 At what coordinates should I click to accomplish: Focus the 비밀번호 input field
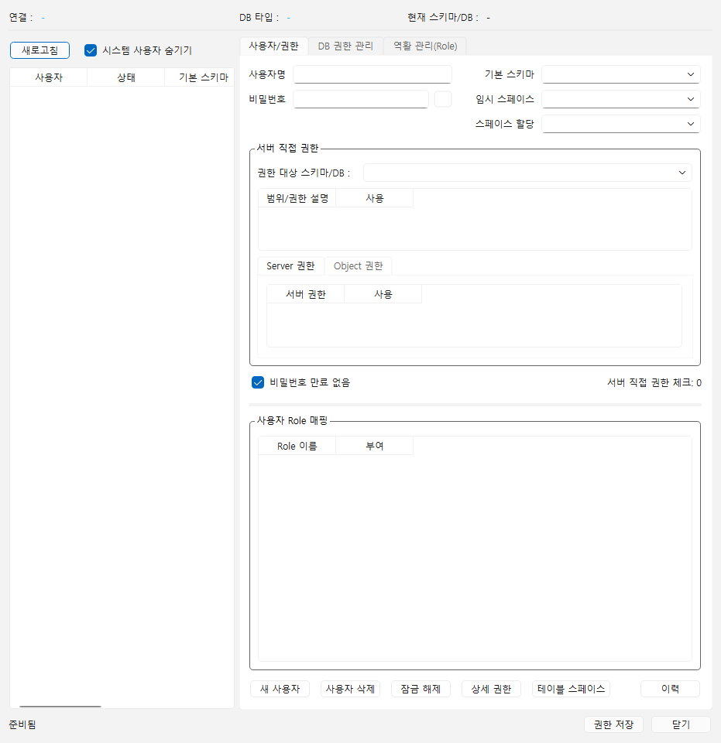[361, 99]
